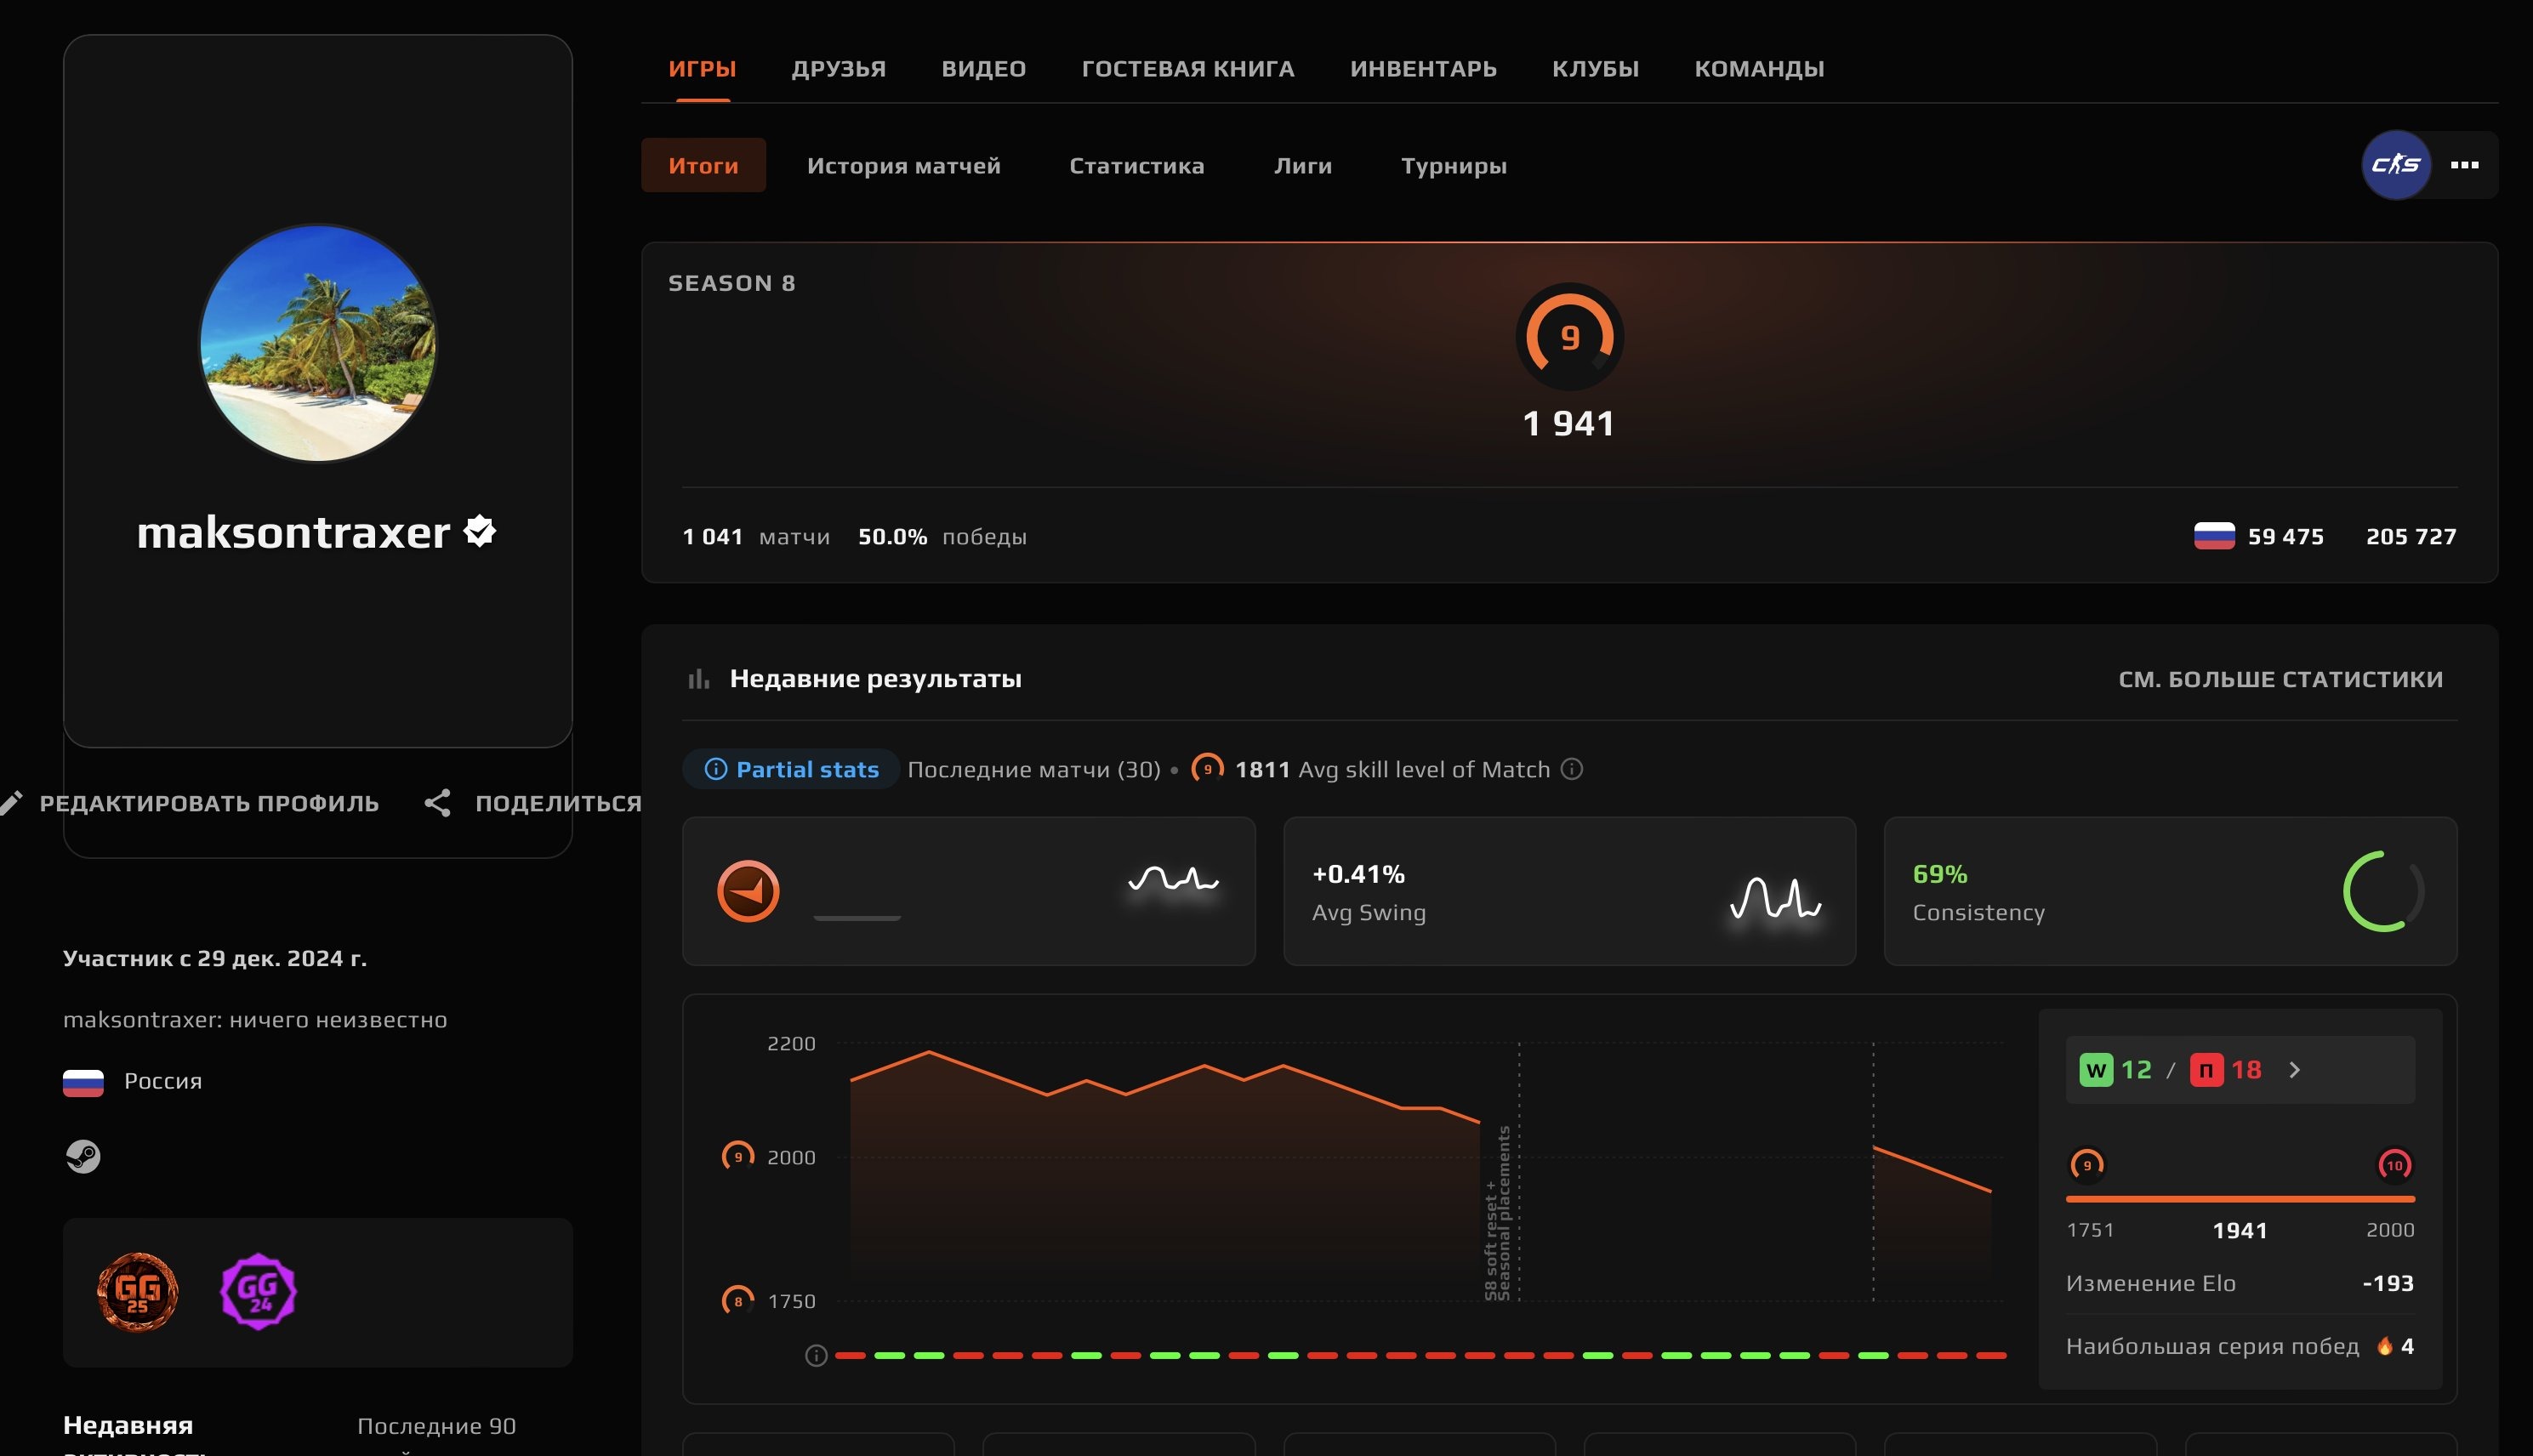Click the Partial stats info pill
Viewport: 2533px width, 1456px height.
click(x=791, y=769)
